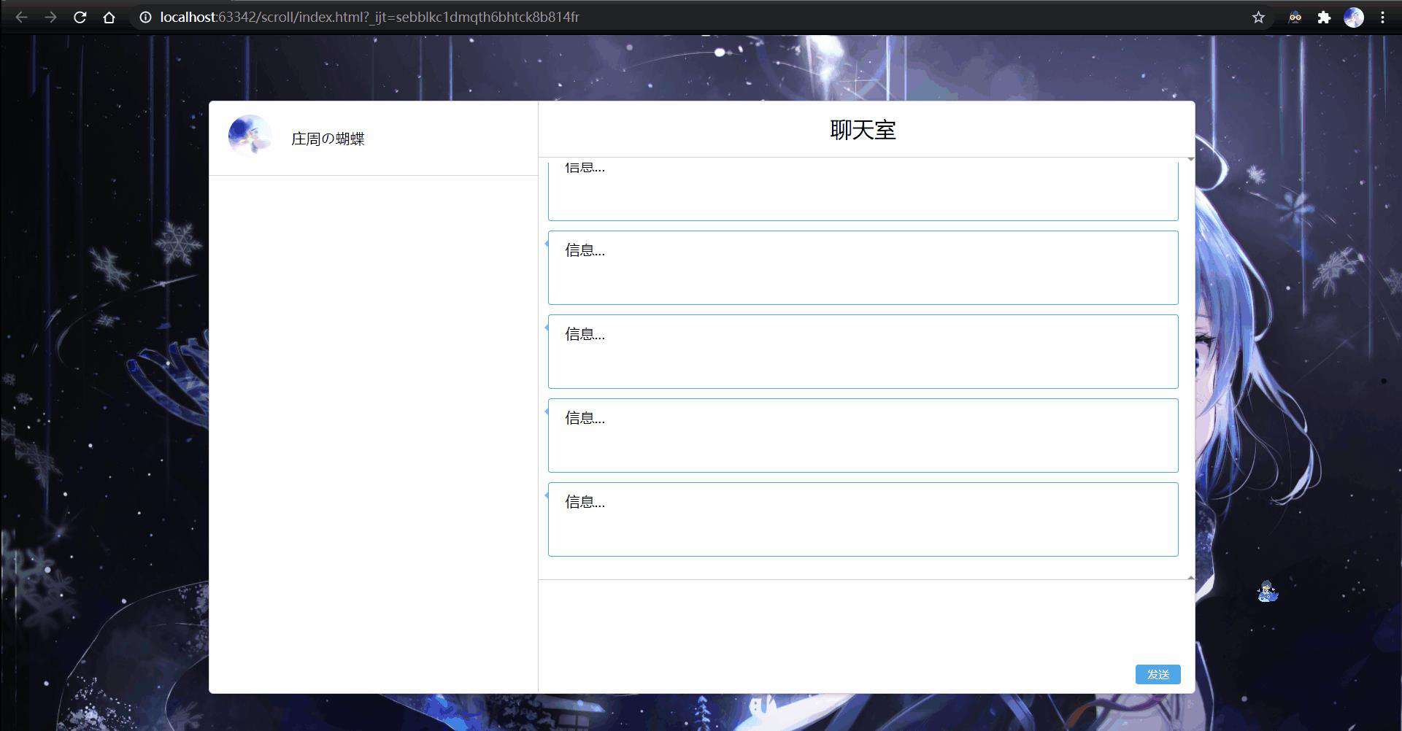Open the Chrome profile avatar

click(x=1354, y=18)
